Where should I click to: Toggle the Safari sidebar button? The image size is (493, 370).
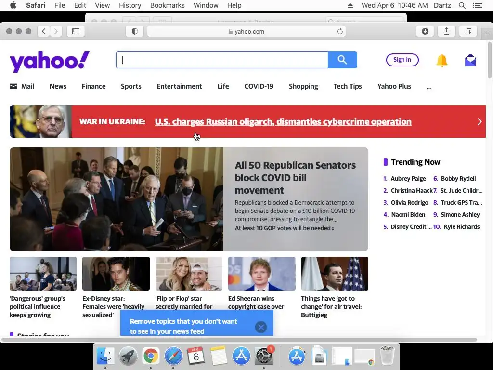(76, 31)
